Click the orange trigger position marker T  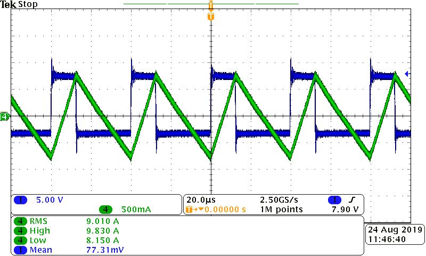click(x=211, y=17)
